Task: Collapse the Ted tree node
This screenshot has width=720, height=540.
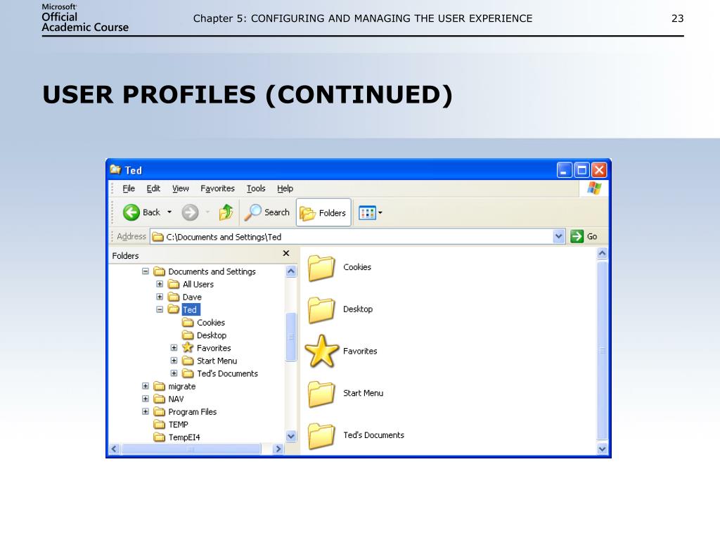Action: point(160,309)
